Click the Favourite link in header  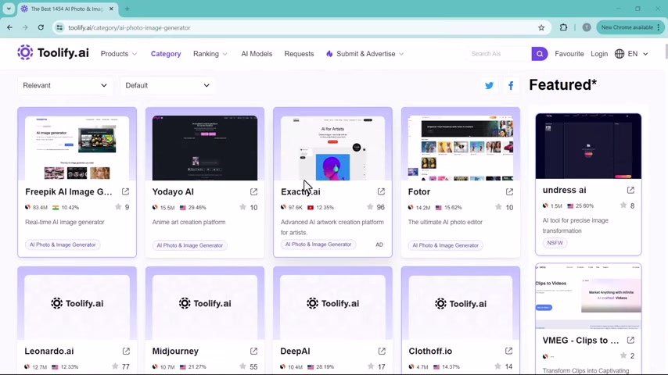[569, 54]
